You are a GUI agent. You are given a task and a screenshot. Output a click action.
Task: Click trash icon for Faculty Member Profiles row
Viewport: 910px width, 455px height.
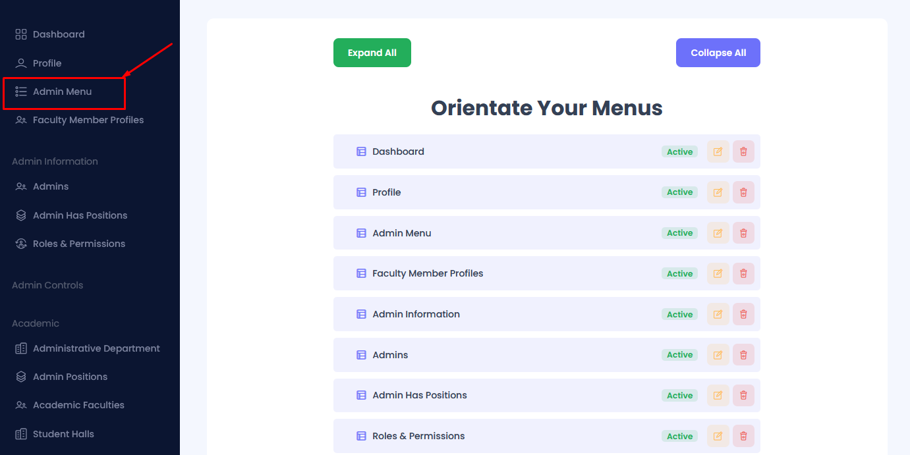(743, 273)
